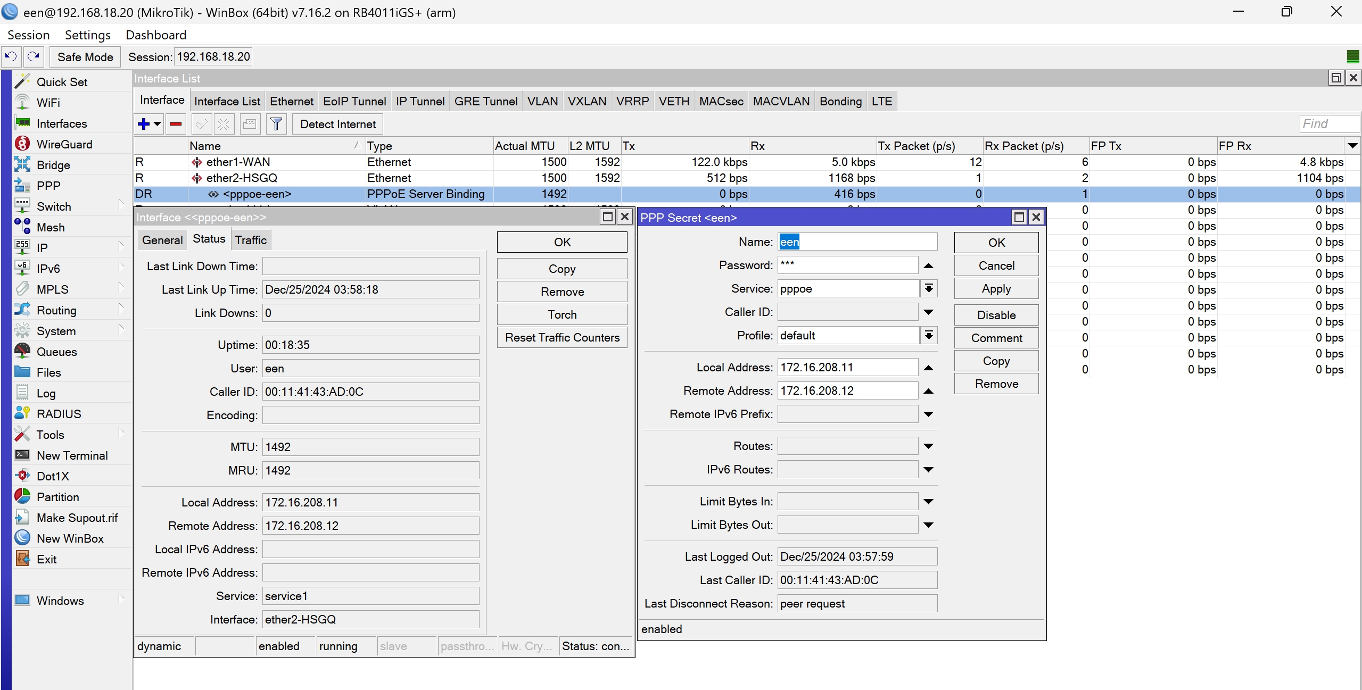Collapse the Local Address field arrow
The image size is (1362, 690).
click(x=928, y=368)
